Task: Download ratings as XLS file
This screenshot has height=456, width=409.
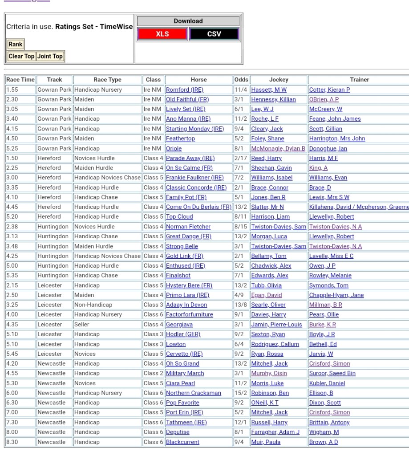Action: pyautogui.click(x=162, y=34)
